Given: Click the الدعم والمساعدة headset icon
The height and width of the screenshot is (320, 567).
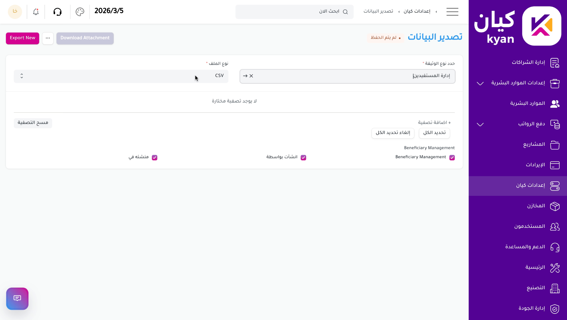Looking at the screenshot, I should (x=555, y=247).
